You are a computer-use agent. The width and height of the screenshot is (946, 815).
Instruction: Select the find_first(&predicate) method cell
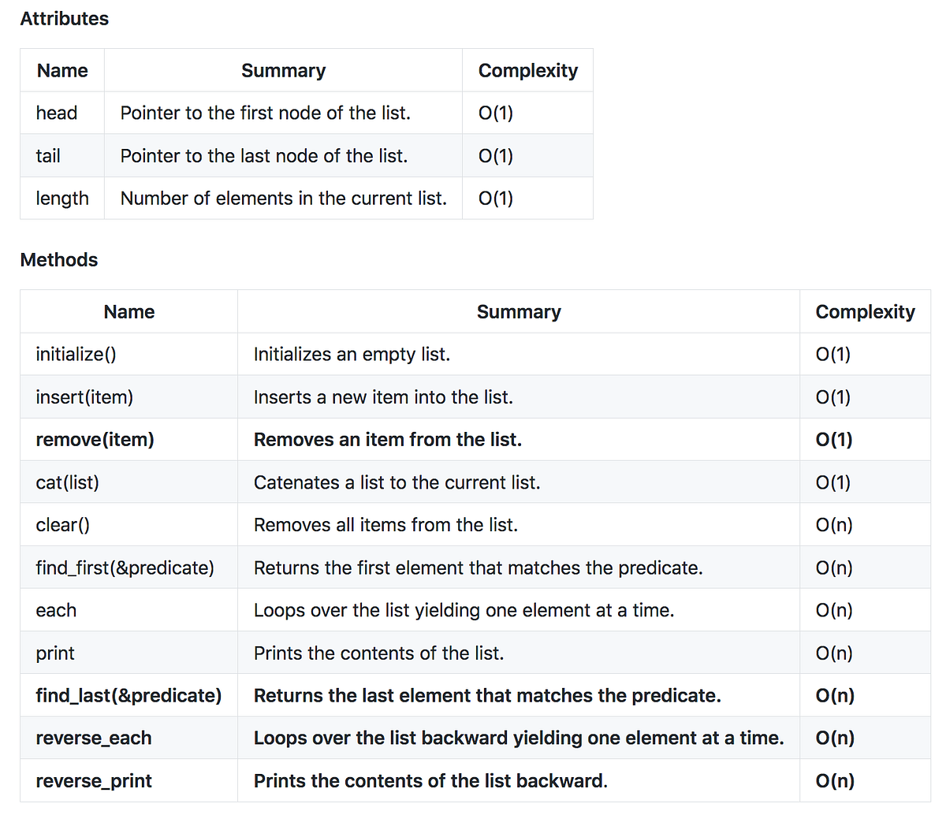(x=125, y=568)
